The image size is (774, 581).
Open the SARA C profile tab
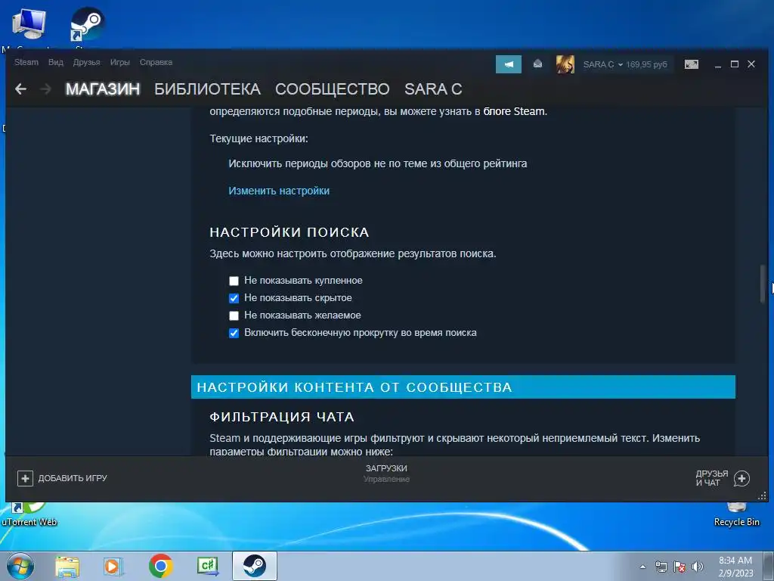point(433,89)
